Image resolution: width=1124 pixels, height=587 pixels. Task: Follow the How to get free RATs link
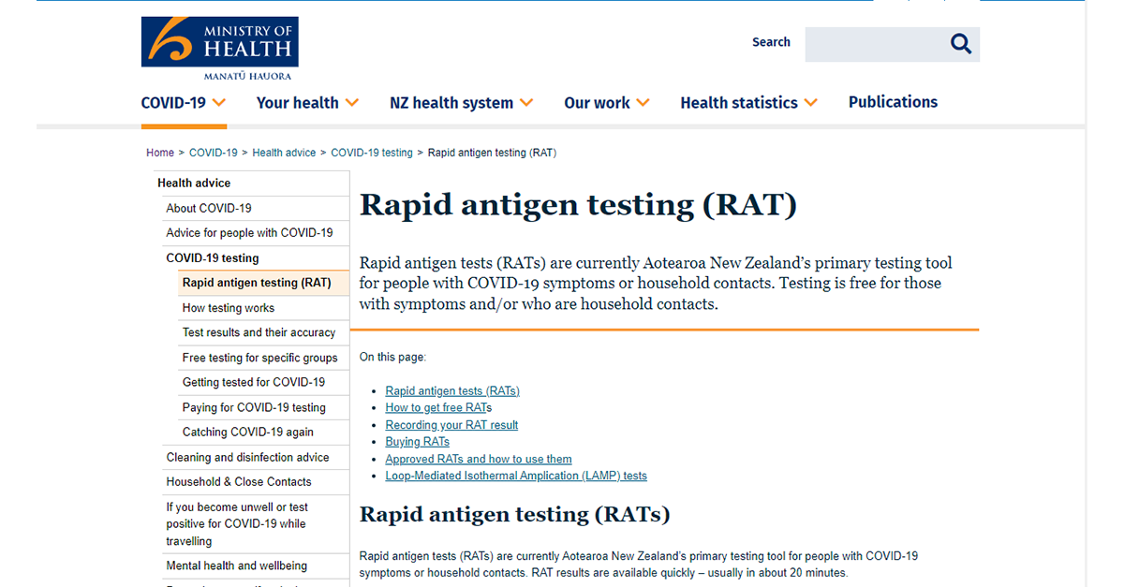(x=437, y=407)
